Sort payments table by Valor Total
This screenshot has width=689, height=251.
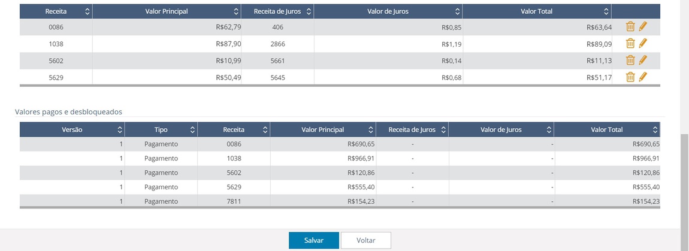click(607, 129)
